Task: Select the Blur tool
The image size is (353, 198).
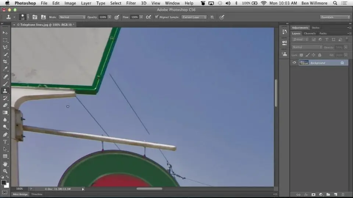Action: click(5, 120)
